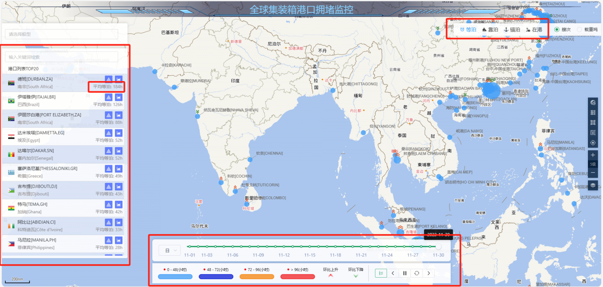Open chart icon for Port Elizabeth row
Image resolution: width=603 pixels, height=287 pixels.
click(x=119, y=115)
